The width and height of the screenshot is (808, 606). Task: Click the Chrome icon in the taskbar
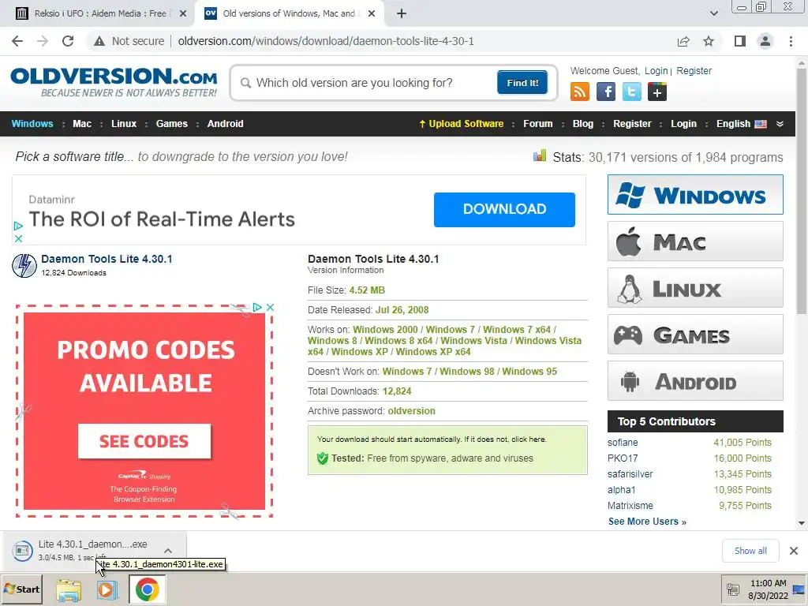[x=147, y=589]
